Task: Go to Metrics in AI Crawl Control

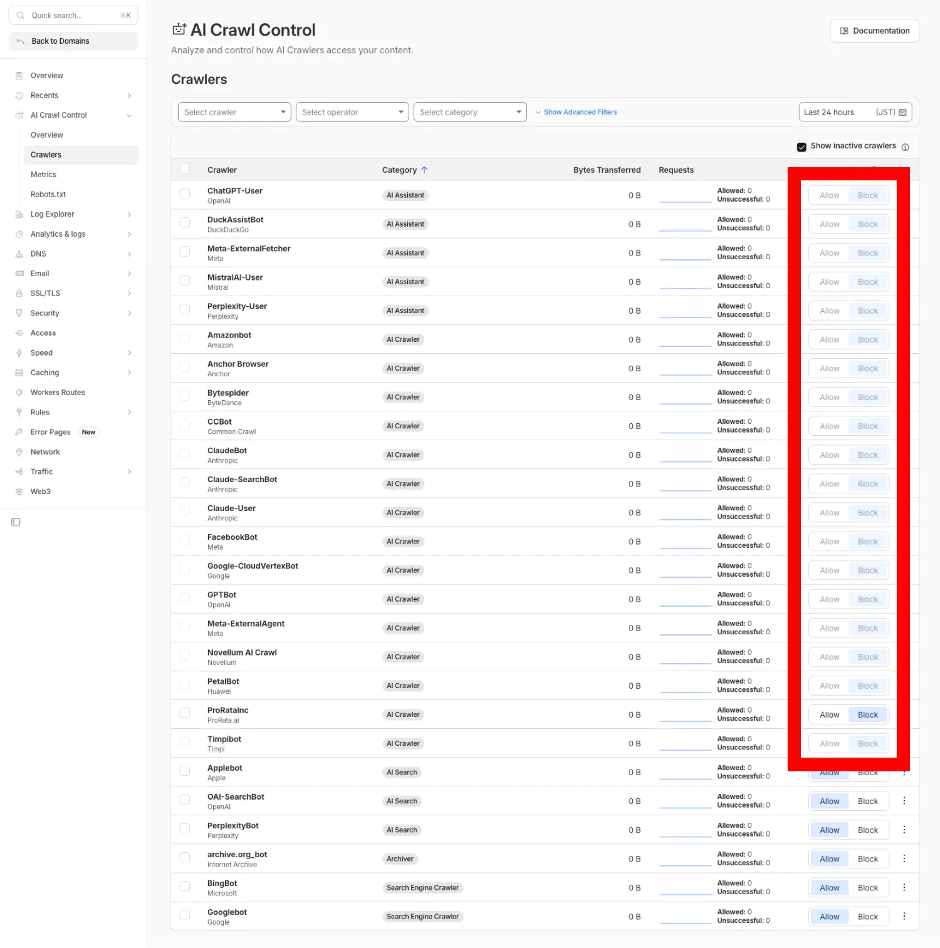Action: (x=43, y=175)
